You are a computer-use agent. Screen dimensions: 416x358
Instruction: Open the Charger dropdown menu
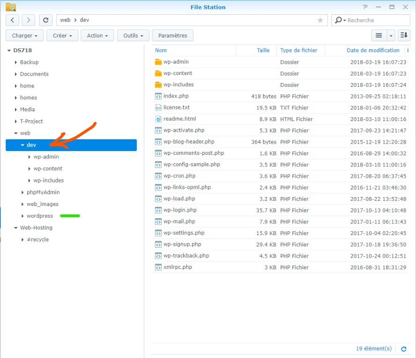click(25, 35)
